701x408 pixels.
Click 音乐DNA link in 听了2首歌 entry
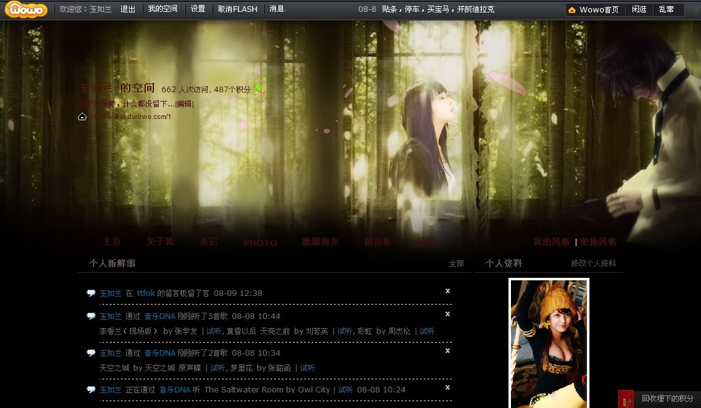(160, 353)
